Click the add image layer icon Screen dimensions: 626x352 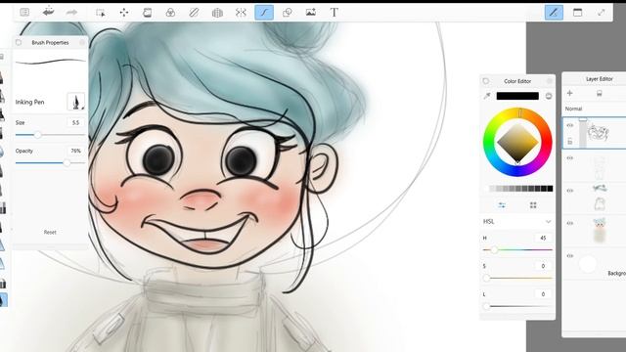[599, 94]
